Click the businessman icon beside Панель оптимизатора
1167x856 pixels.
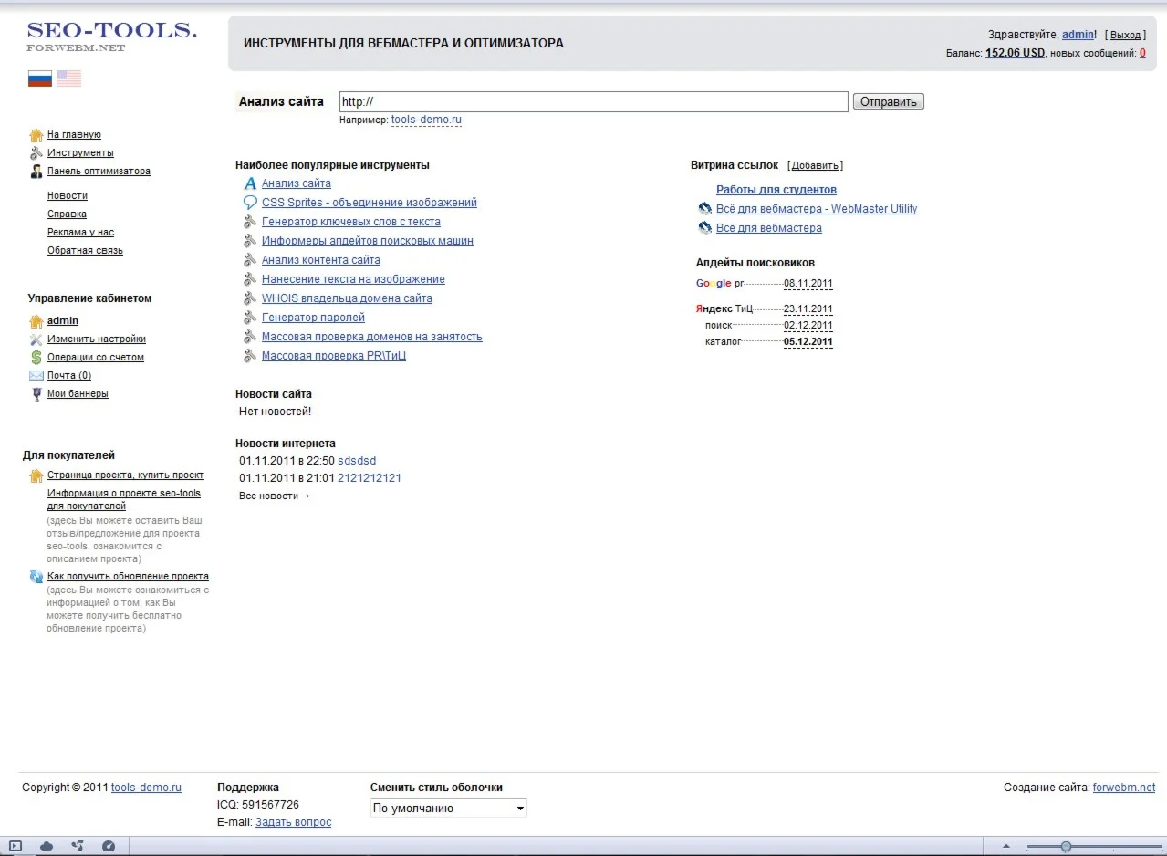36,172
